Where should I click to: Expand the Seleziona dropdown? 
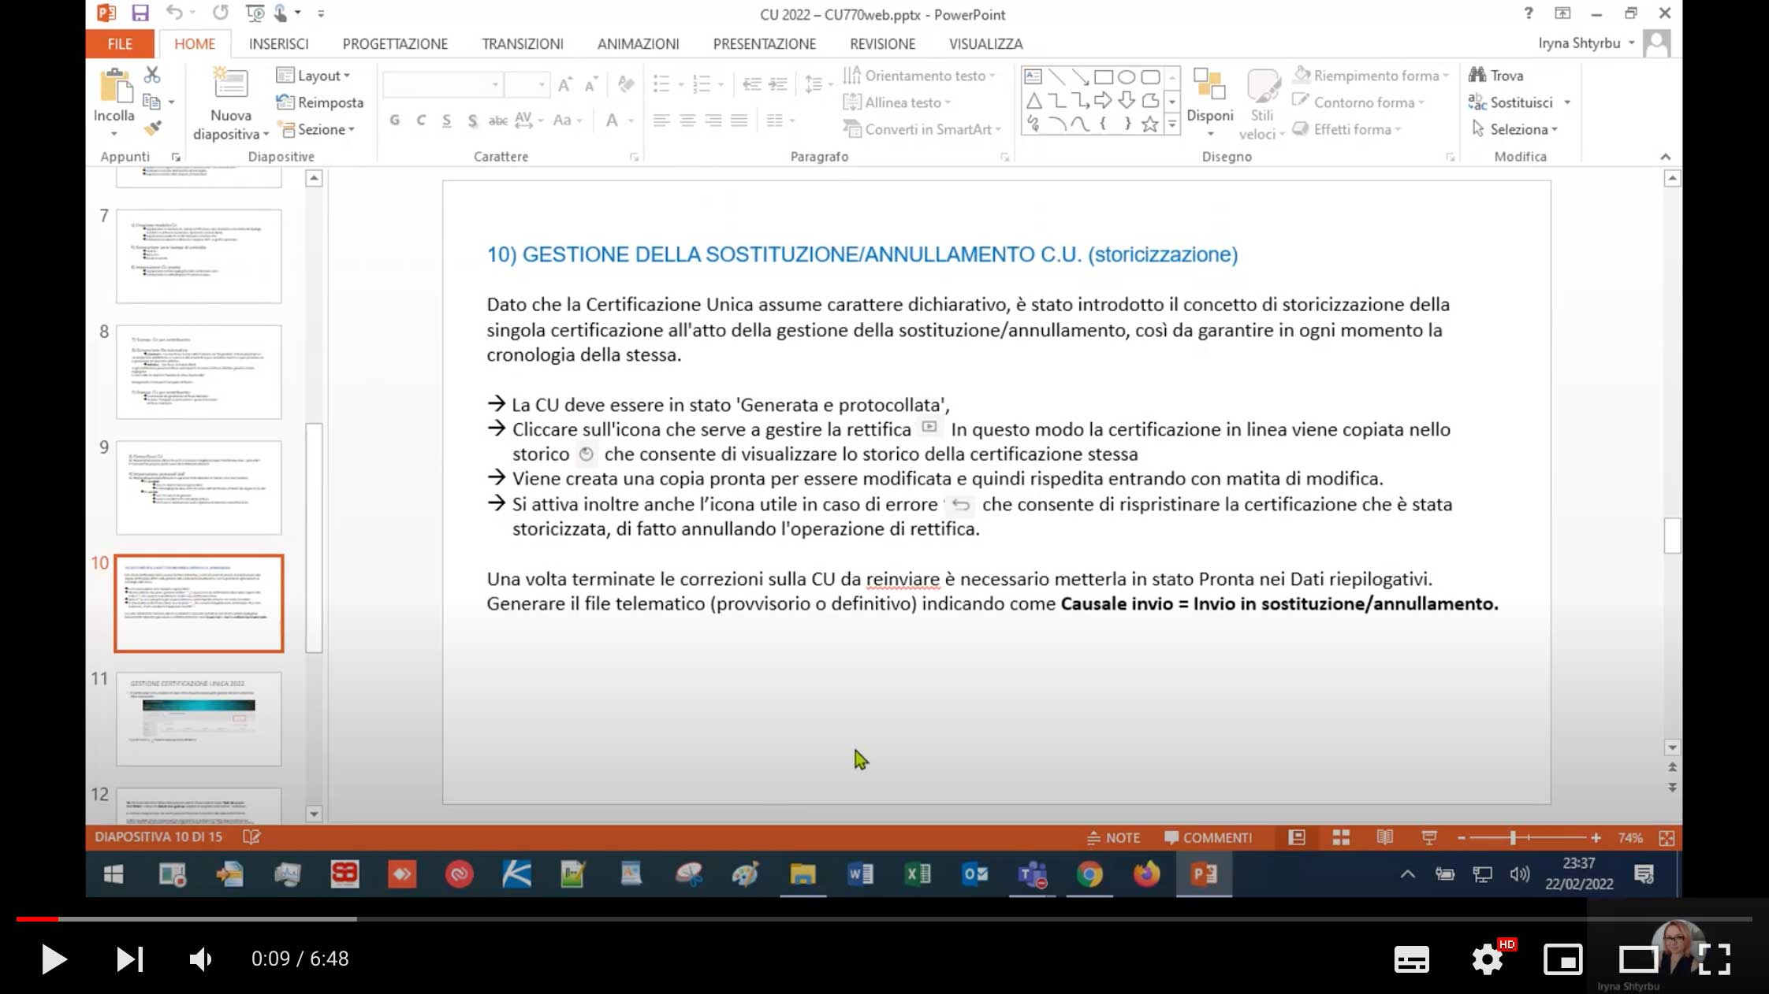click(1515, 129)
